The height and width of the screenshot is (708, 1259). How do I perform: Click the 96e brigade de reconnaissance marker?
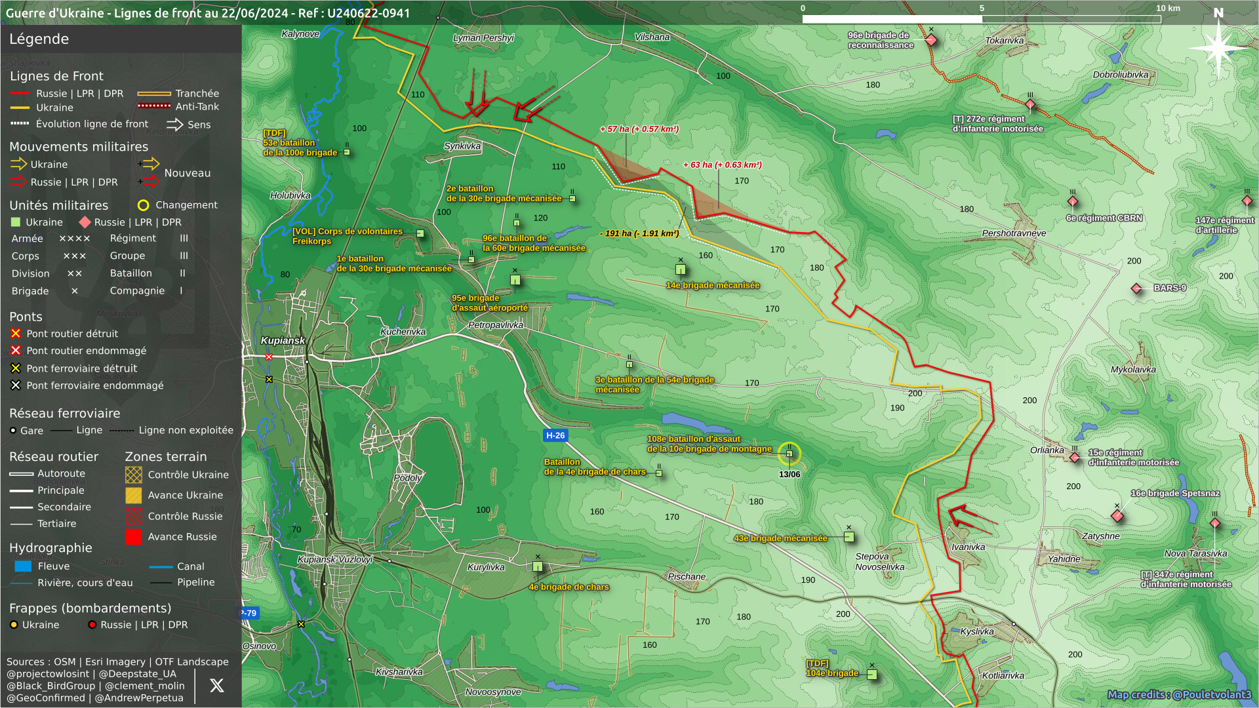click(931, 40)
